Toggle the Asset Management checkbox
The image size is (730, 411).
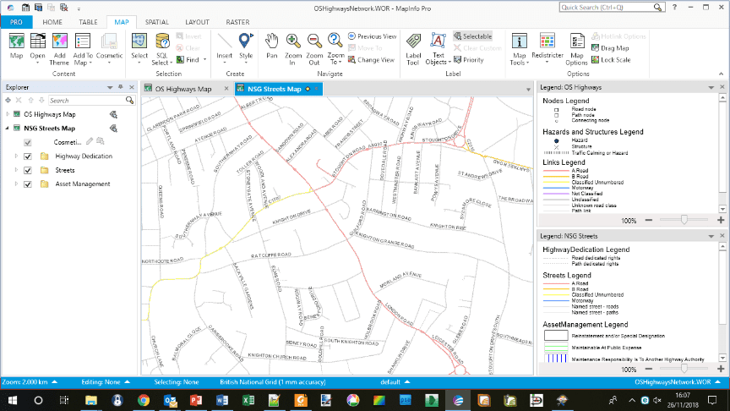[28, 184]
